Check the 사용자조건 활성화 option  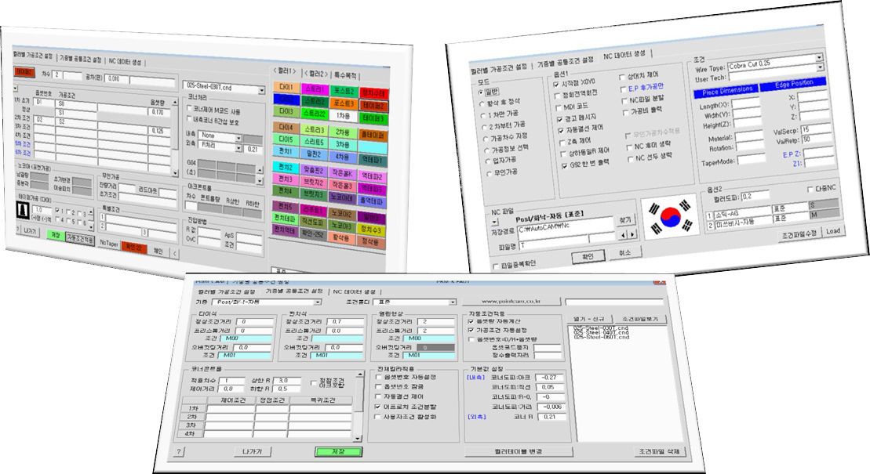[x=378, y=417]
